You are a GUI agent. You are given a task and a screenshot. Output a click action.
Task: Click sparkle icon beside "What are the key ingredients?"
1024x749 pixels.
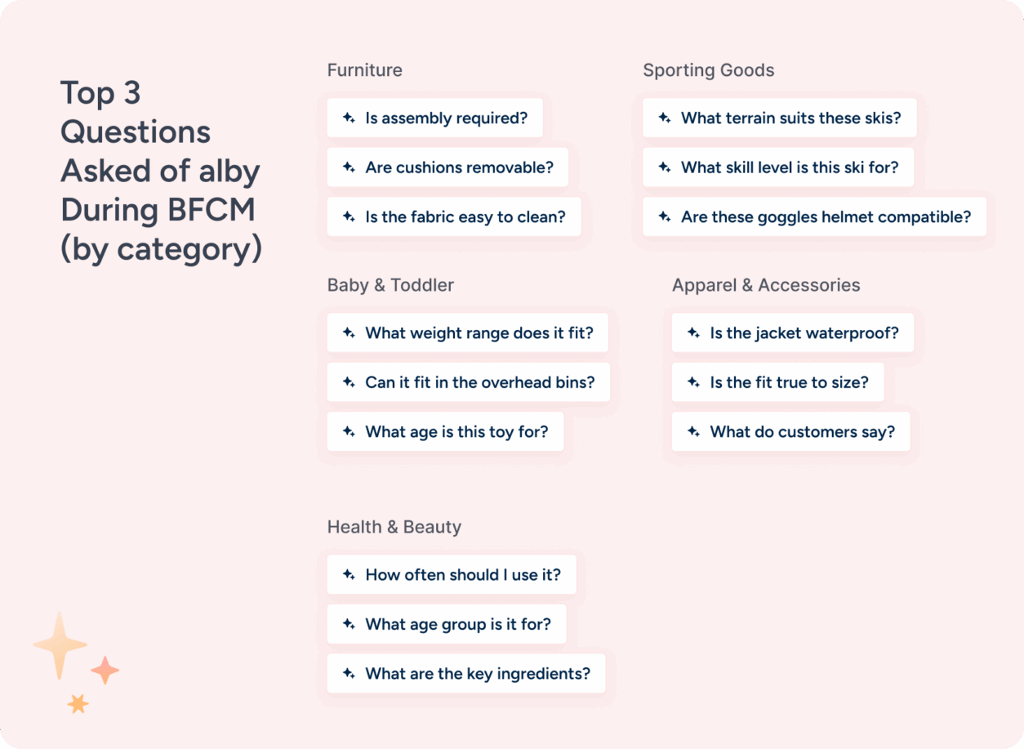[349, 674]
